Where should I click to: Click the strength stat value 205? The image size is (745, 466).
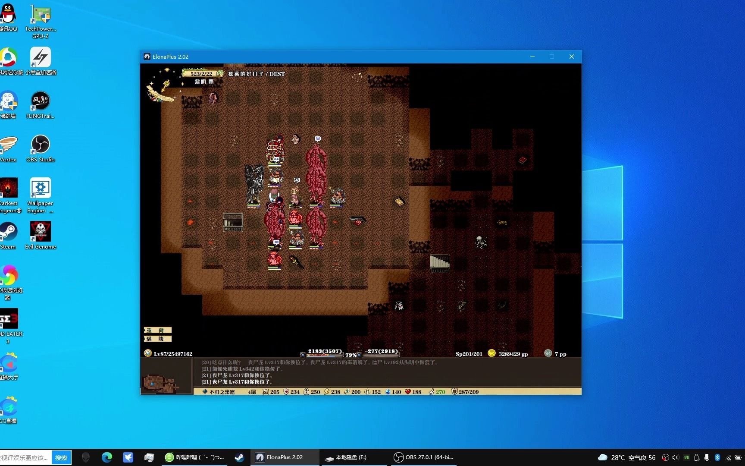[x=275, y=392]
